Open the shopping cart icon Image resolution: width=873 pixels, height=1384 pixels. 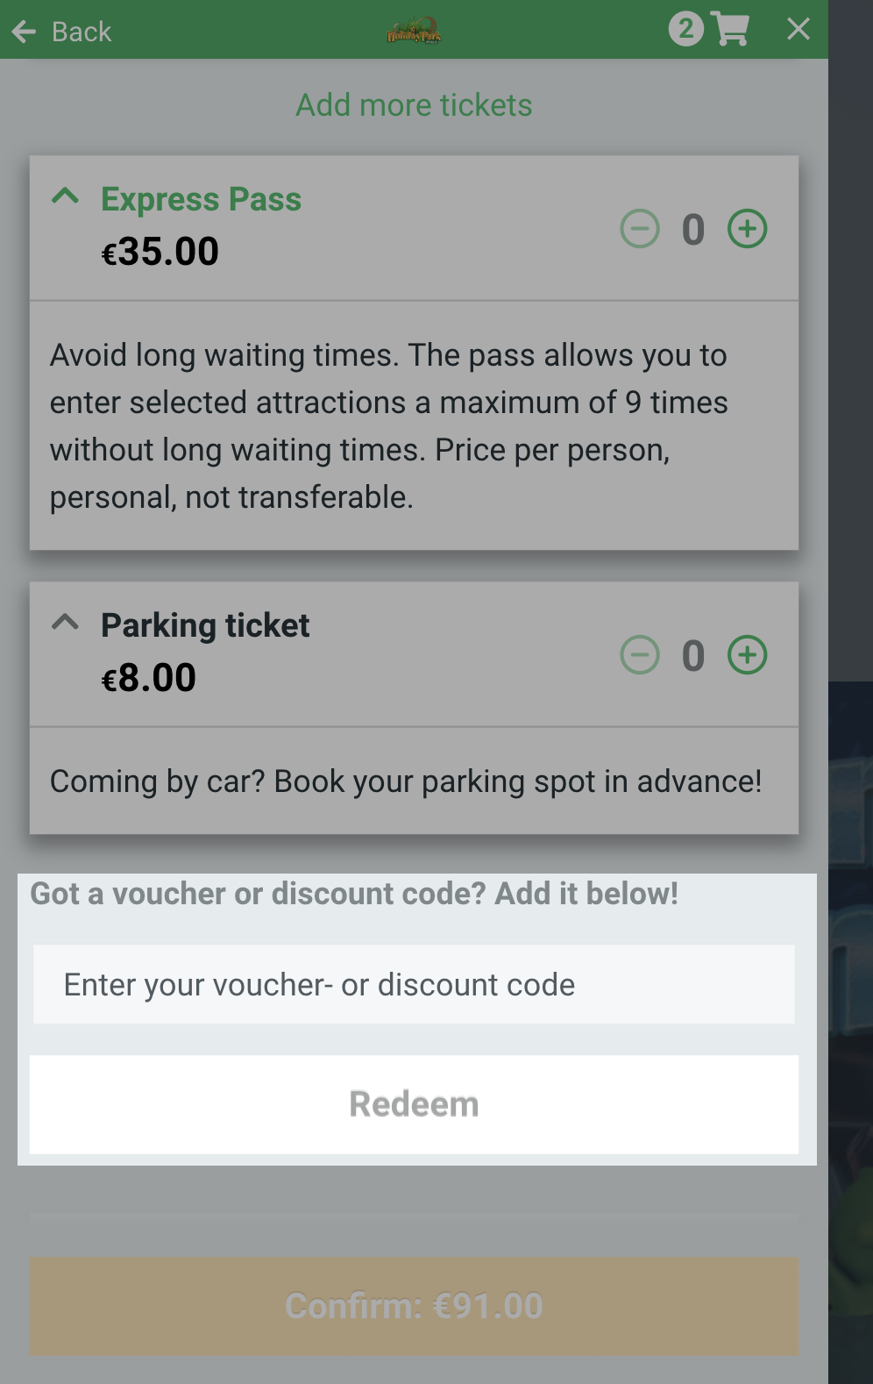pyautogui.click(x=730, y=29)
